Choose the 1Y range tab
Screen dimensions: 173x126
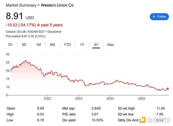(x=82, y=45)
